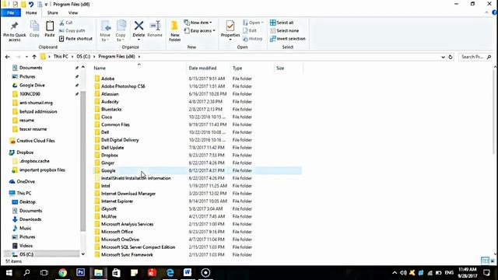Screen dimensions: 498x280
Task: Open Microsoft Edge from taskbar
Action: coord(170,273)
